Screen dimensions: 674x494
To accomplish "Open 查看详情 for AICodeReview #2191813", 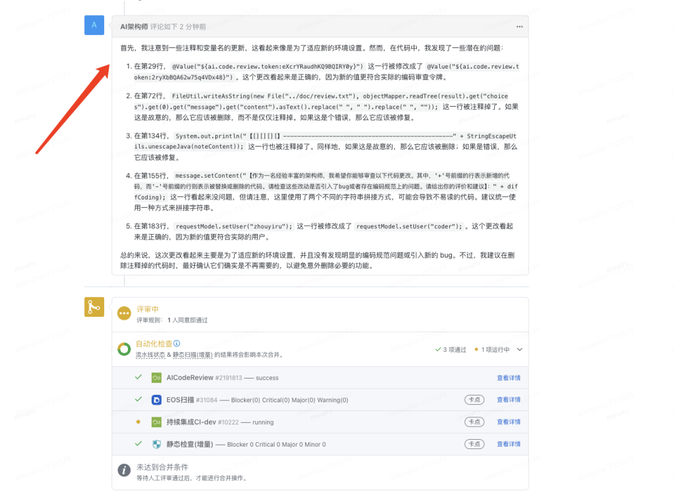I will point(508,377).
